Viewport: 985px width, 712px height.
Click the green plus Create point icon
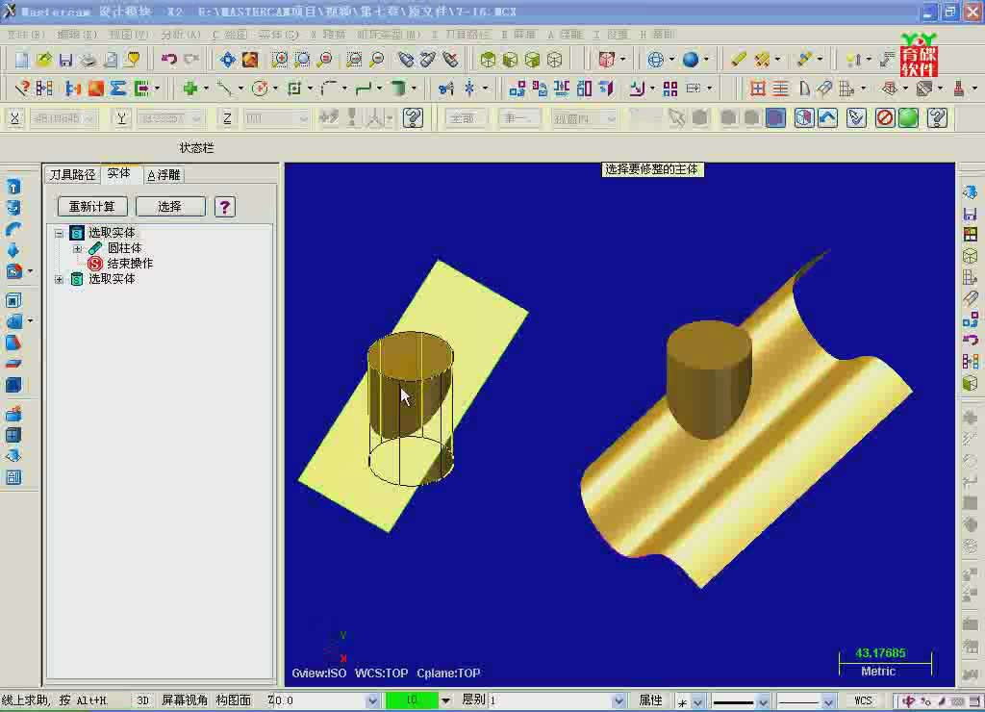tap(189, 89)
